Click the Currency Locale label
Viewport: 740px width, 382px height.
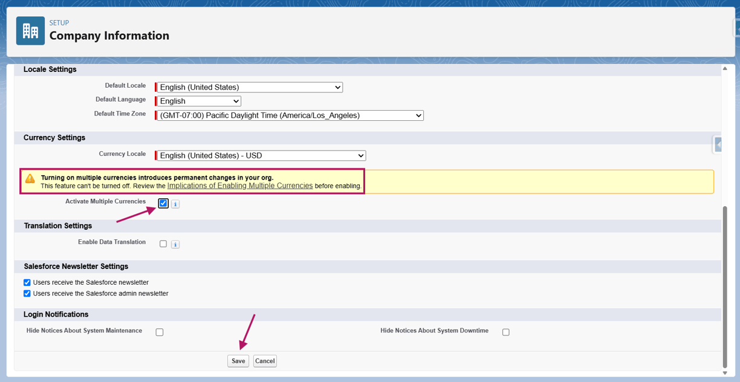pyautogui.click(x=122, y=154)
